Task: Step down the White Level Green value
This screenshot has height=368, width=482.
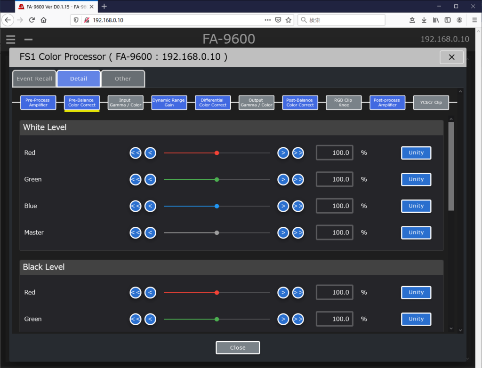Action: [x=150, y=179]
